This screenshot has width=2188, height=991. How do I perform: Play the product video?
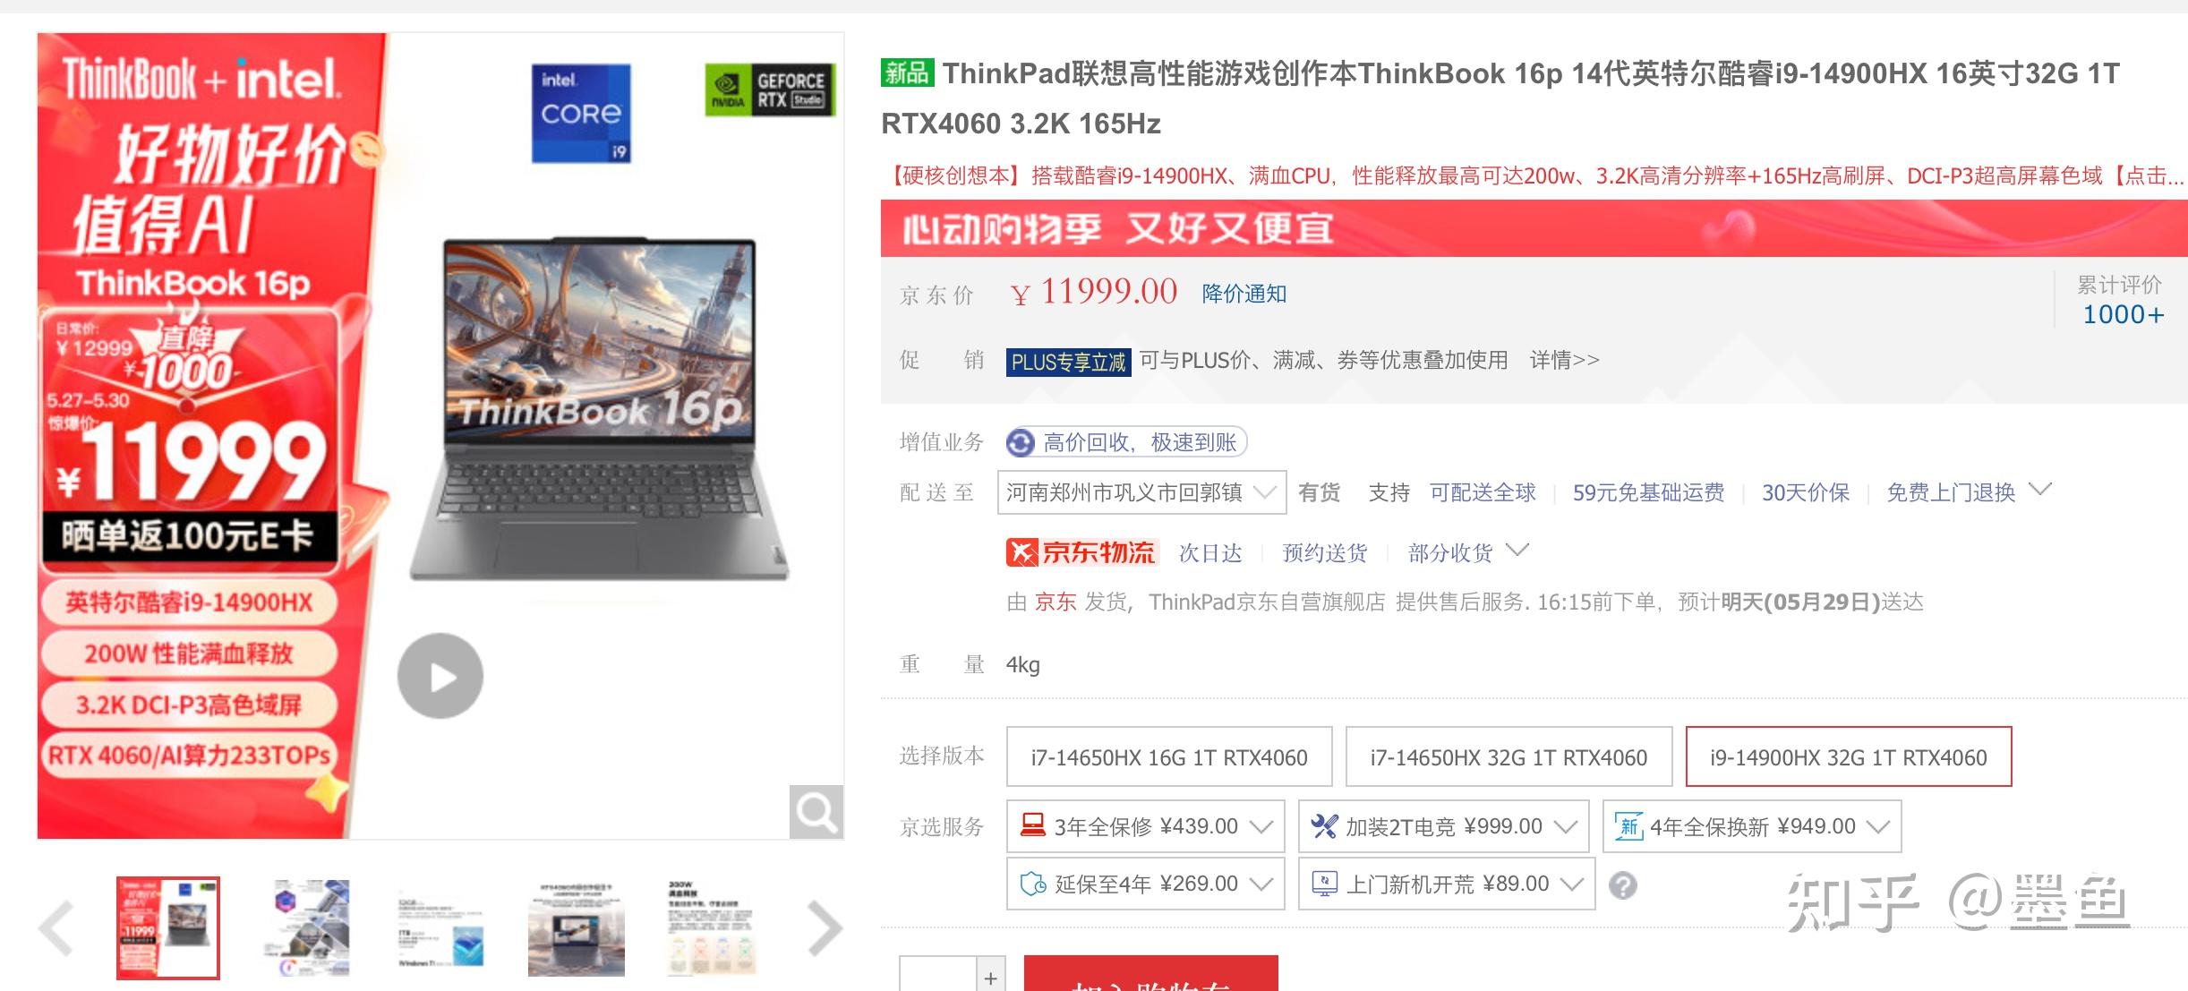click(x=440, y=677)
